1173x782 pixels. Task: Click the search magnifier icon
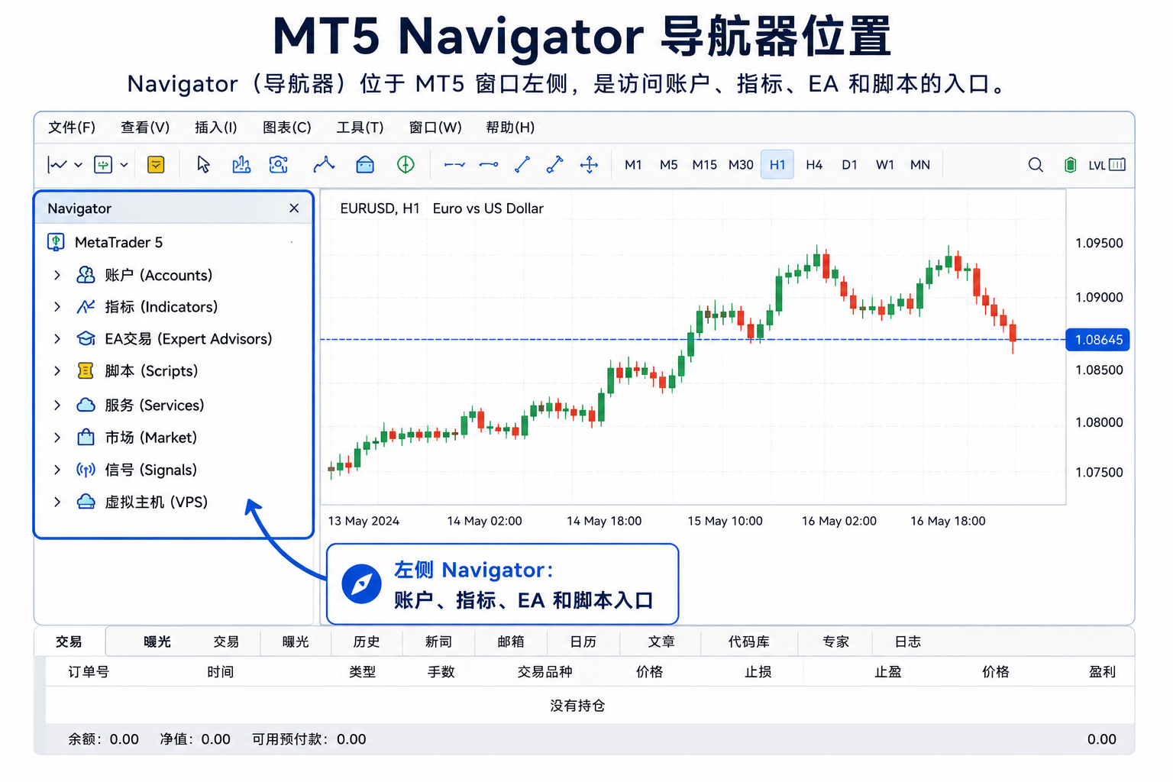[x=1036, y=164]
